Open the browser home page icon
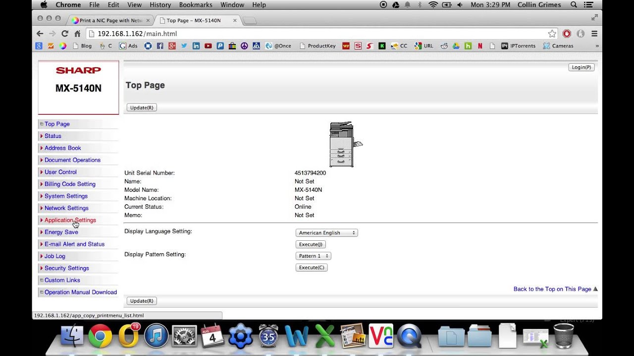634x356 pixels. [x=77, y=34]
